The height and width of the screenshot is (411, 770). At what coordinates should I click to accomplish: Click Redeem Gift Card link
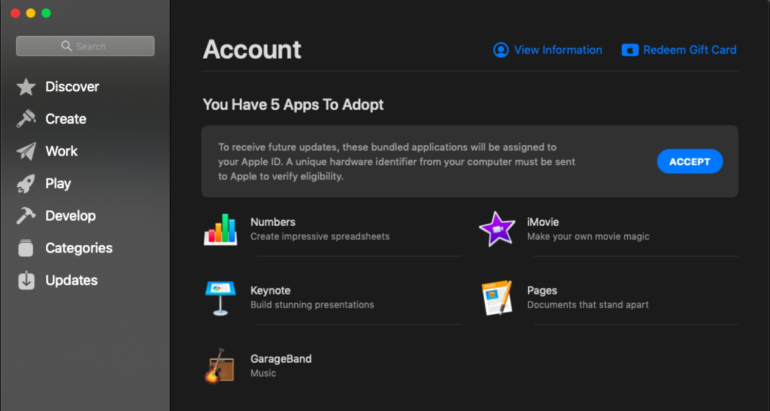pos(679,50)
